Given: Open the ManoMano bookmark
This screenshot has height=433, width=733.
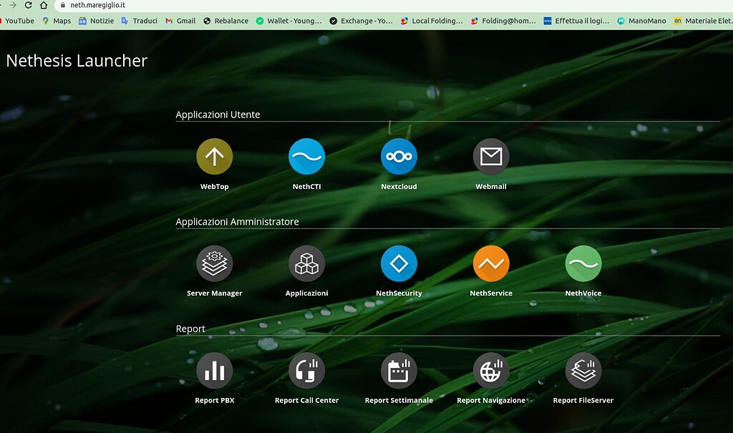Looking at the screenshot, I should 642,21.
